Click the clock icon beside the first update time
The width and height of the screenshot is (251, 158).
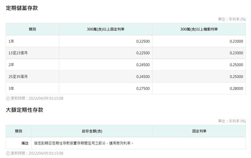click(8, 99)
